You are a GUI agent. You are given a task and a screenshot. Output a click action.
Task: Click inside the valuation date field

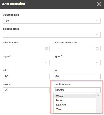(x=26, y=49)
